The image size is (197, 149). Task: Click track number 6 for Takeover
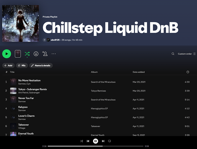coord(6,126)
